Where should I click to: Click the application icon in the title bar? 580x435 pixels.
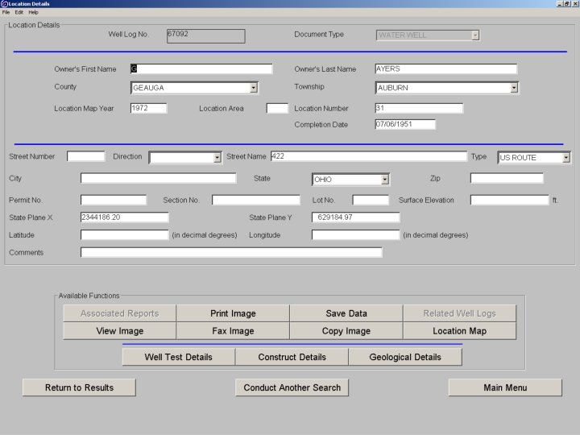(4, 4)
